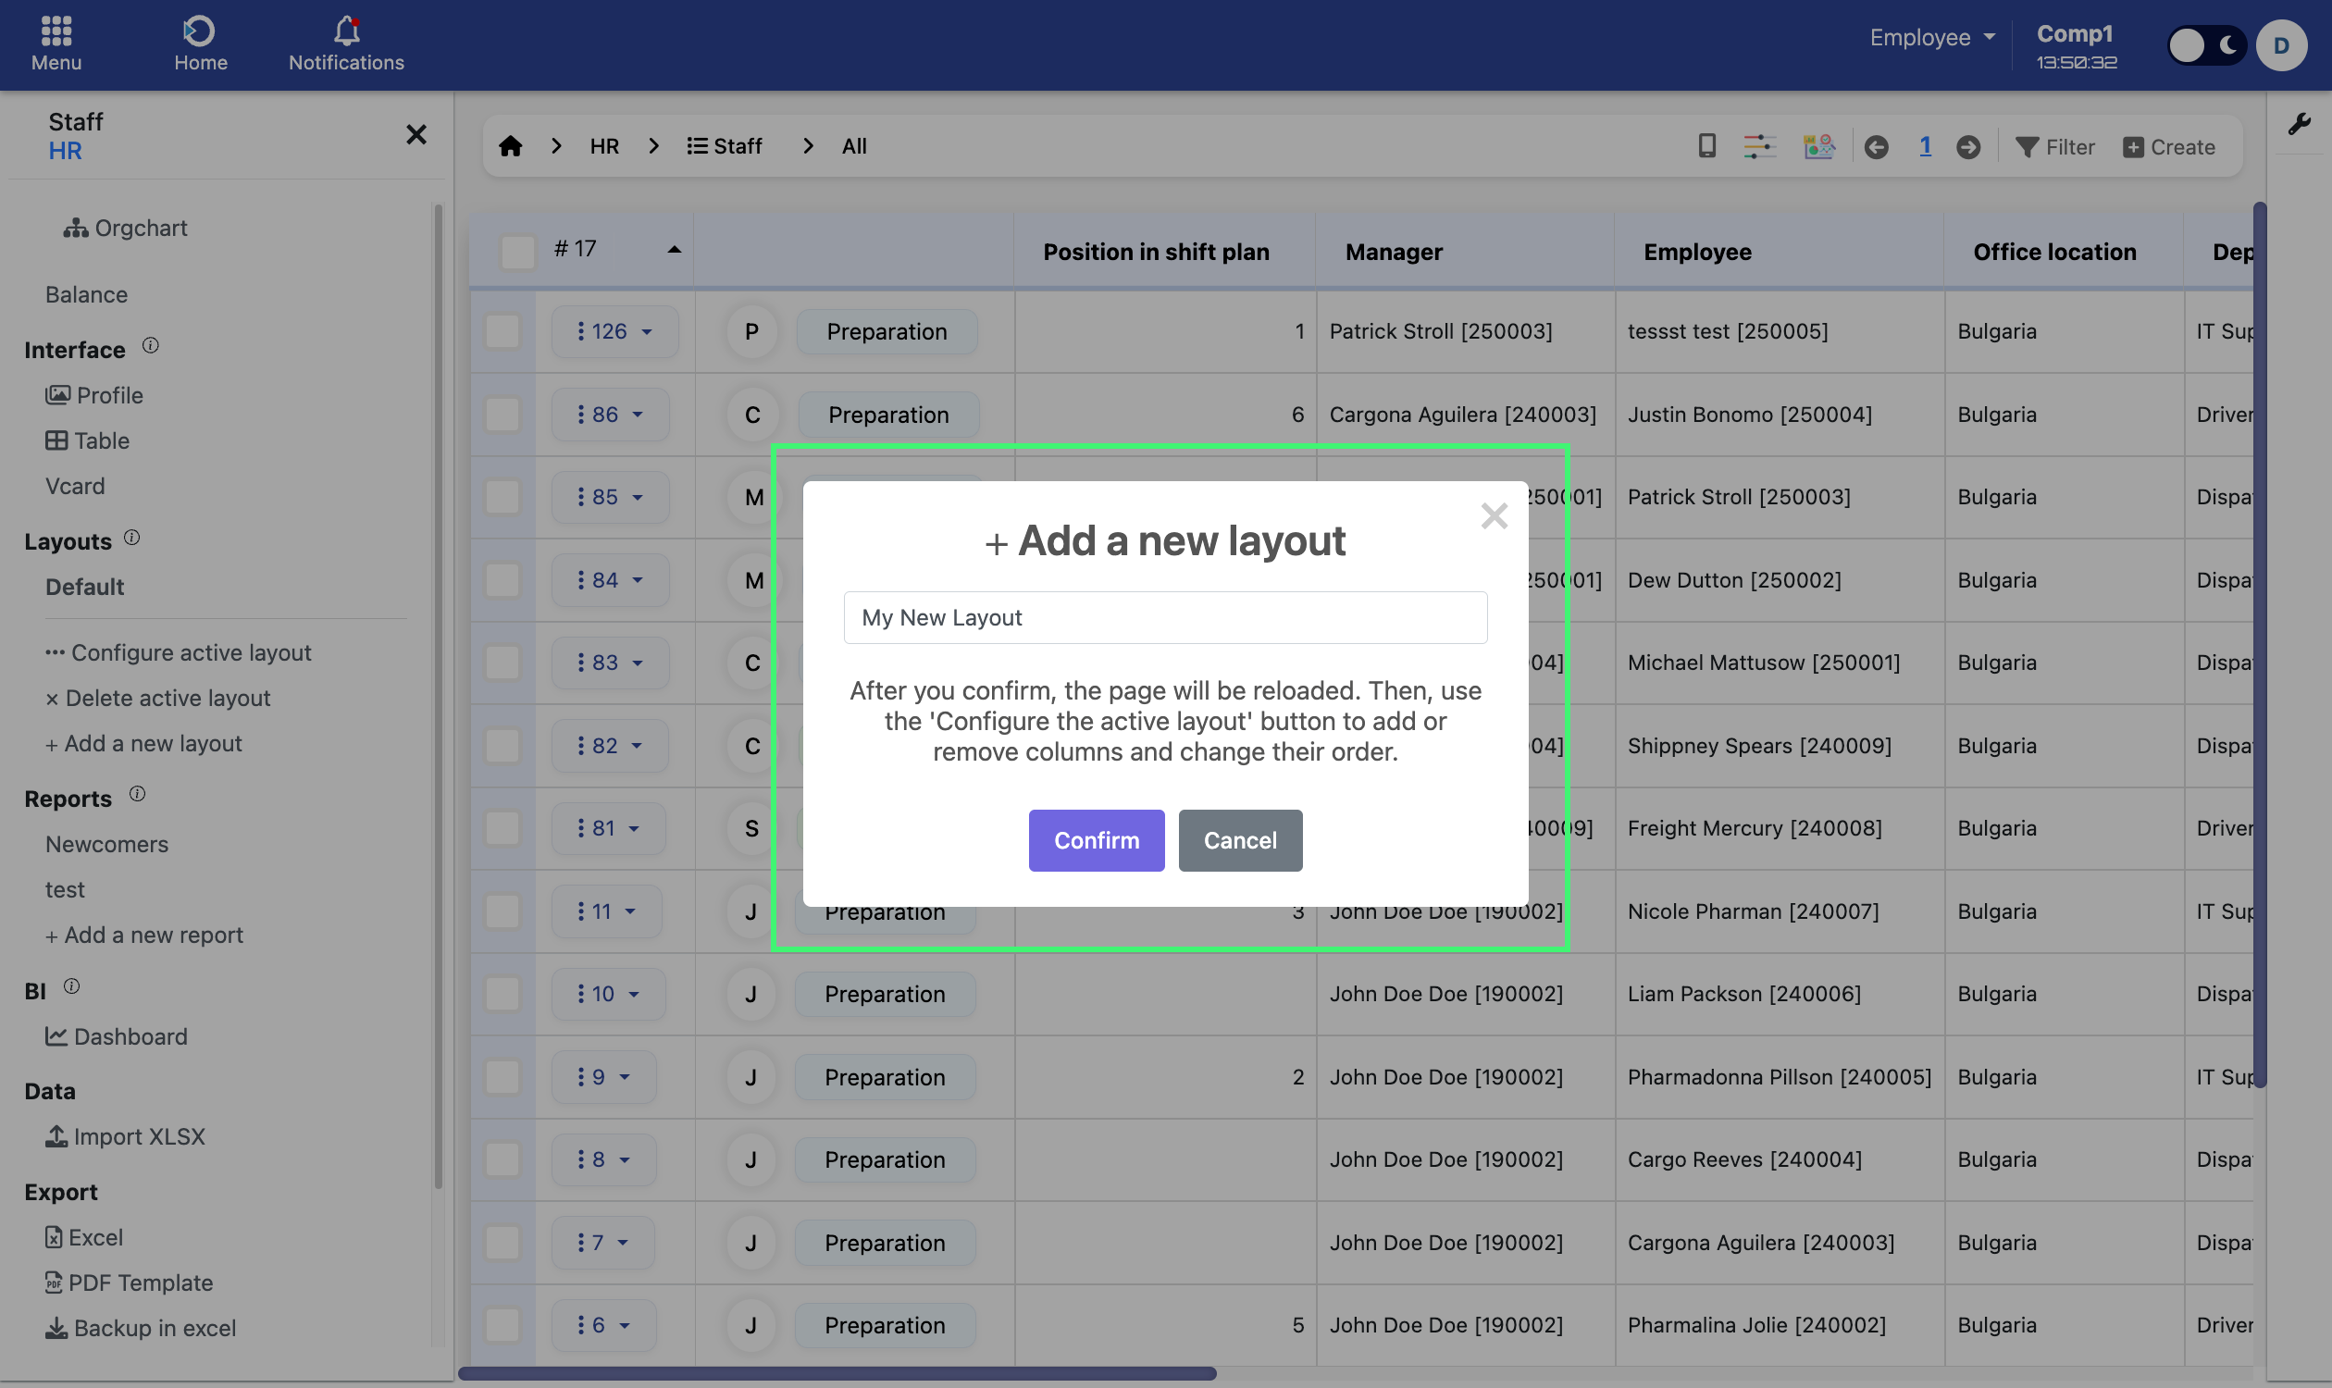Open the row 11 actions dropdown
The width and height of the screenshot is (2332, 1388).
click(606, 911)
